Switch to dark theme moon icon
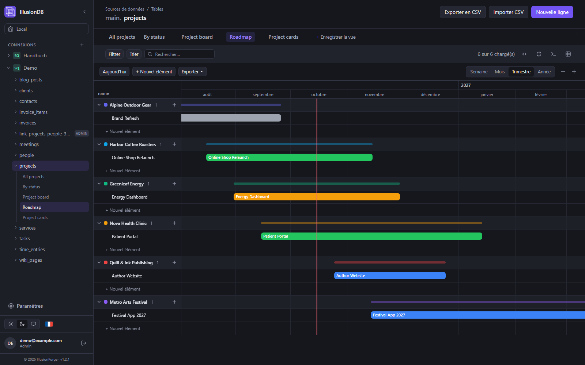The height and width of the screenshot is (365, 585). [22, 324]
